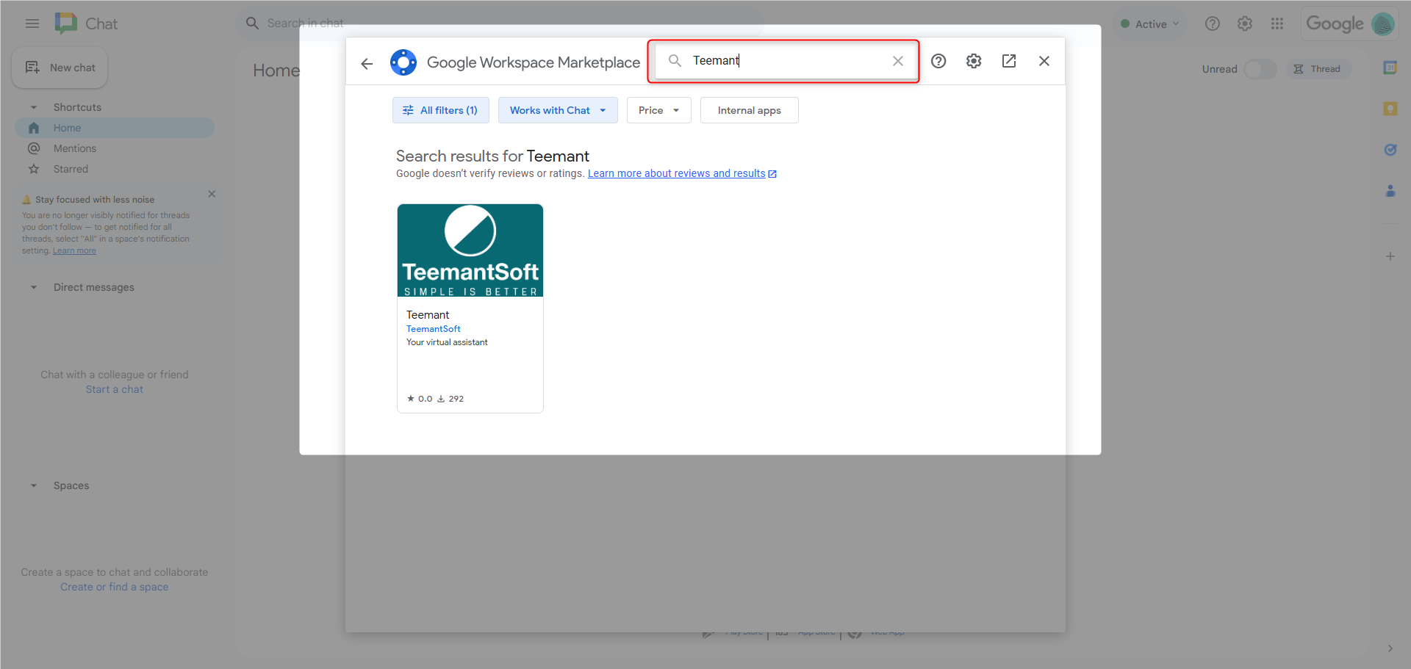This screenshot has height=669, width=1411.
Task: Open Chat settings gear in header
Action: (x=1245, y=23)
